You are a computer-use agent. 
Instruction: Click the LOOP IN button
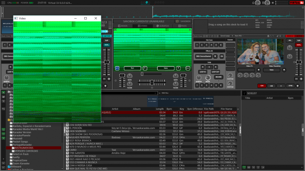click(203, 71)
